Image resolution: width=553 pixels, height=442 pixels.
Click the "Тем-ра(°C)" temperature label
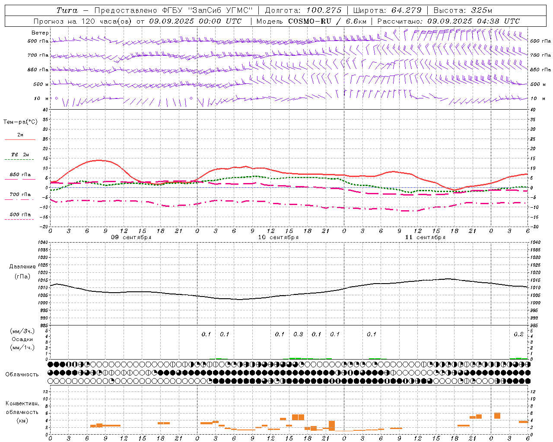click(x=20, y=122)
